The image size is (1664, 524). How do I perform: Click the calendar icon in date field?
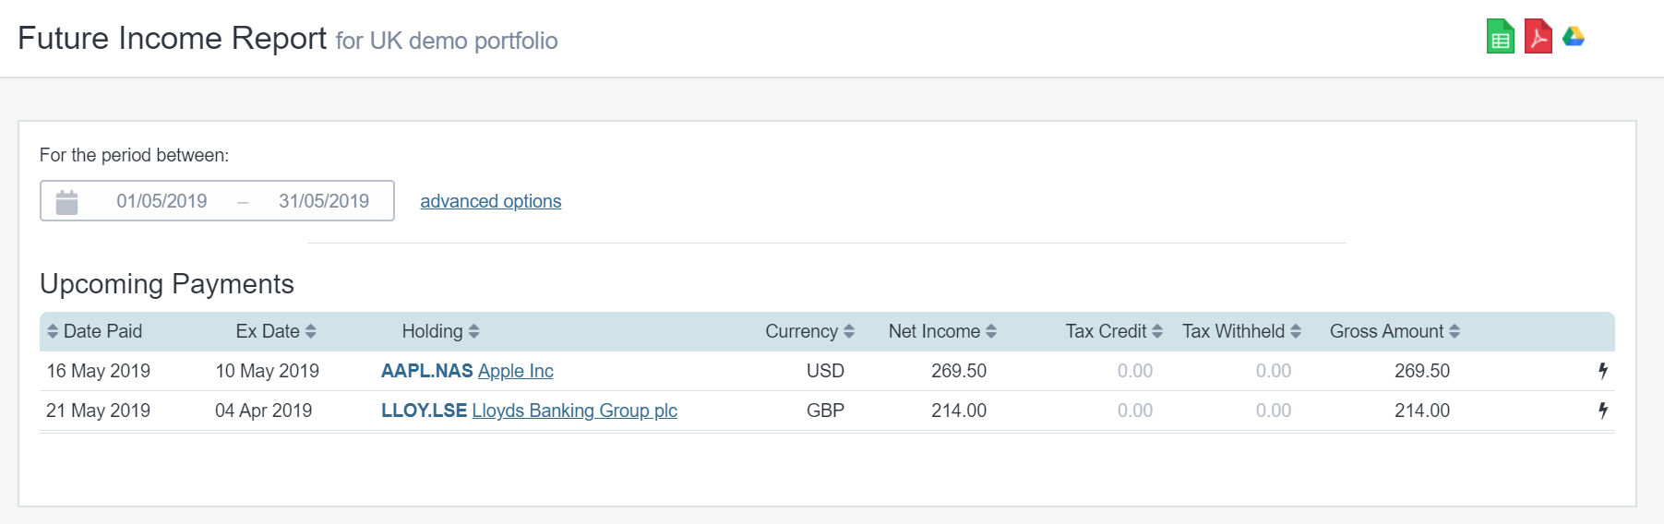[x=67, y=202]
